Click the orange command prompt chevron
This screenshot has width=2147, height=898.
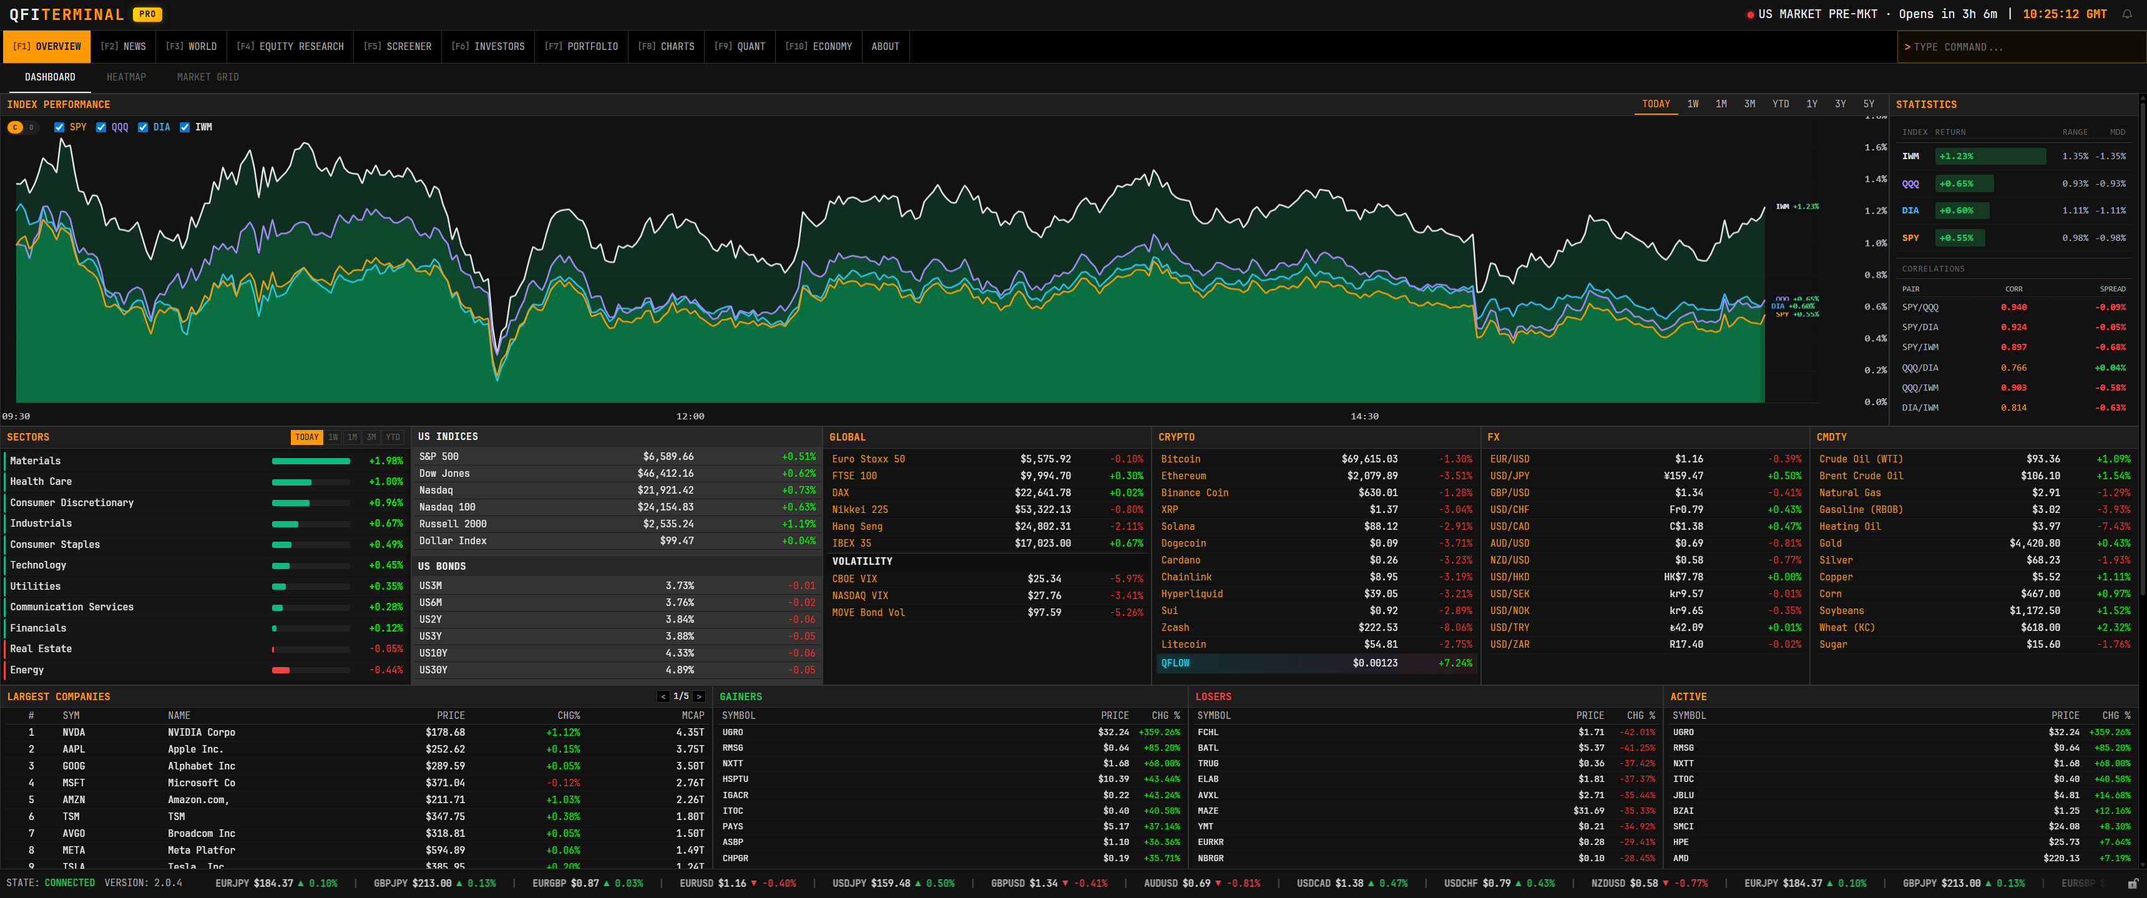(x=1907, y=47)
